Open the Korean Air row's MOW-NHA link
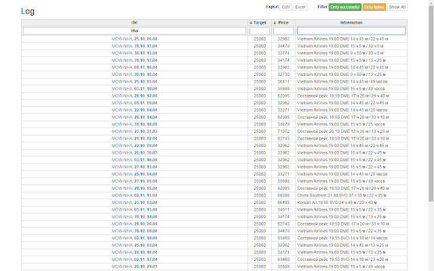Viewport: 434px width, 271px height. [134, 202]
